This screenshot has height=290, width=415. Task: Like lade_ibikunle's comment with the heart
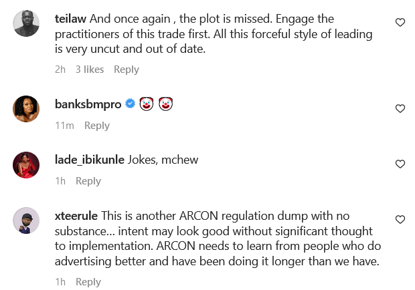(400, 164)
